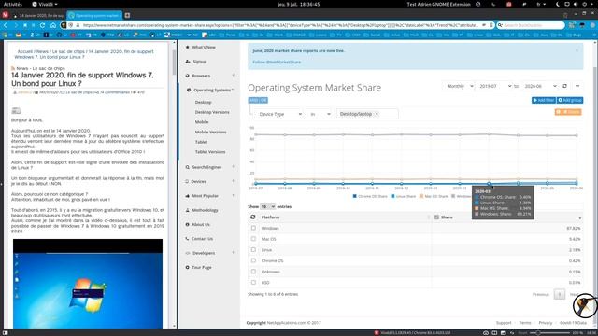Image resolution: width=598 pixels, height=336 pixels.
Task: Open the 2019-07 start date dropdown
Action: pos(495,86)
